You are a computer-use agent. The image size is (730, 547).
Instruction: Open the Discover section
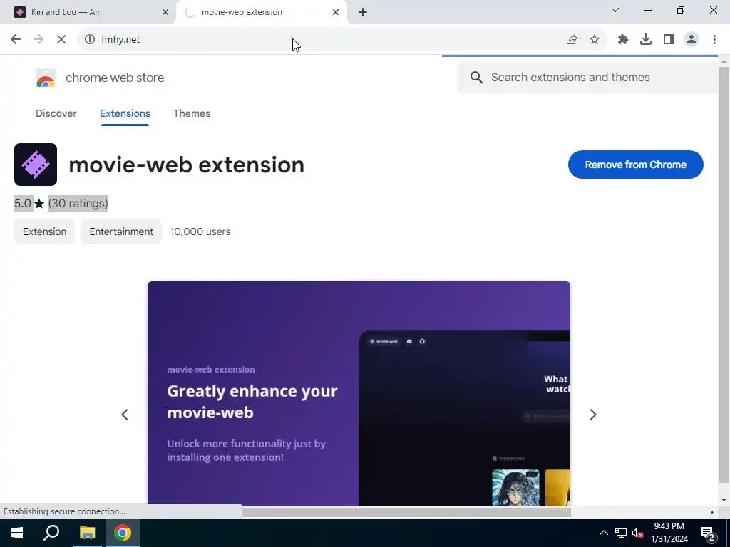point(56,113)
